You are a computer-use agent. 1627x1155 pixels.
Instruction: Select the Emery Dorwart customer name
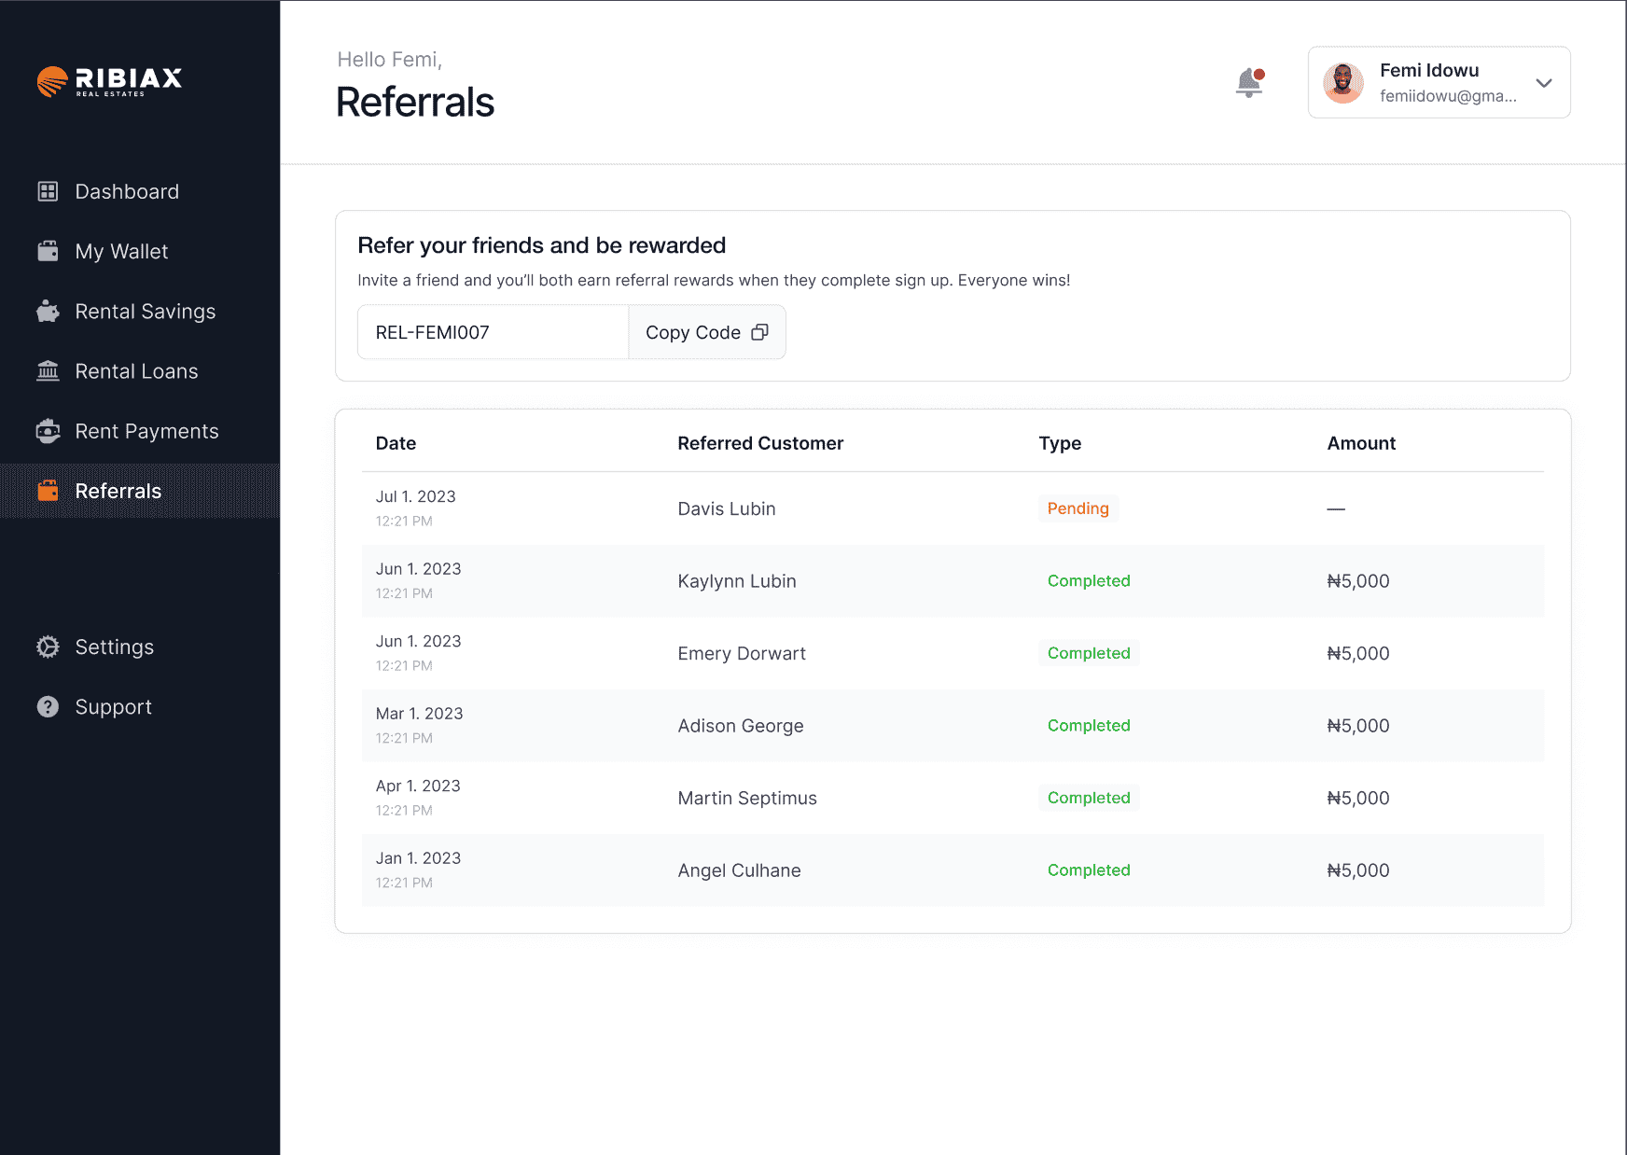742,653
